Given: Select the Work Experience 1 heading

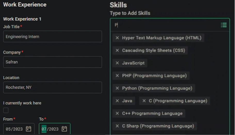Looking at the screenshot, I should (x=22, y=19).
